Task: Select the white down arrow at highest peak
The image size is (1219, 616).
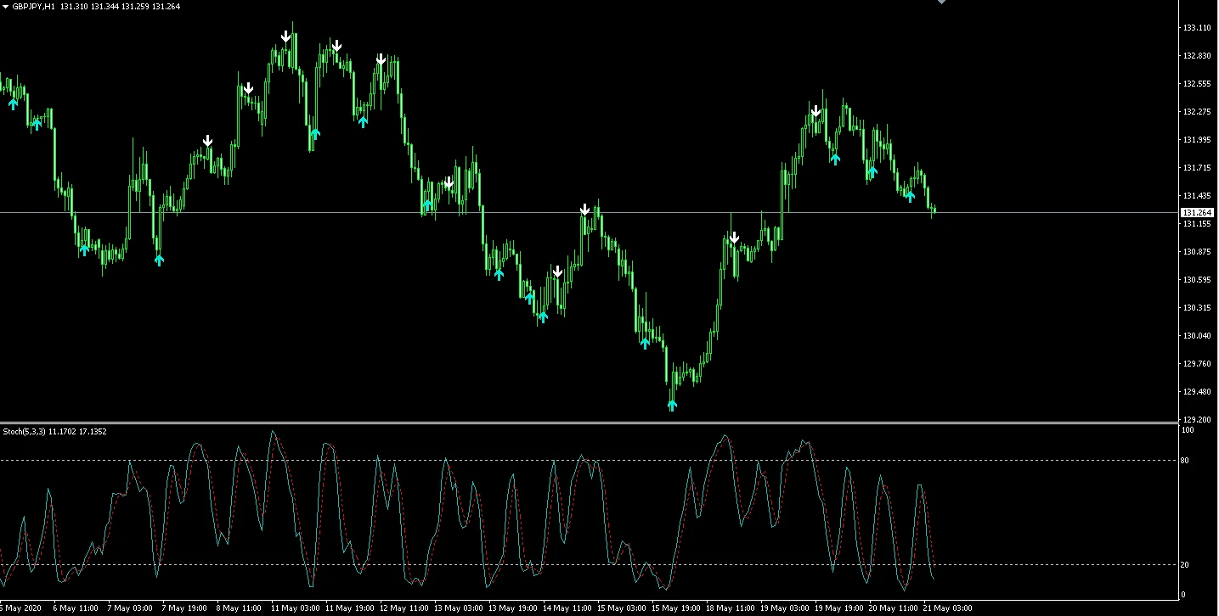Action: point(286,36)
